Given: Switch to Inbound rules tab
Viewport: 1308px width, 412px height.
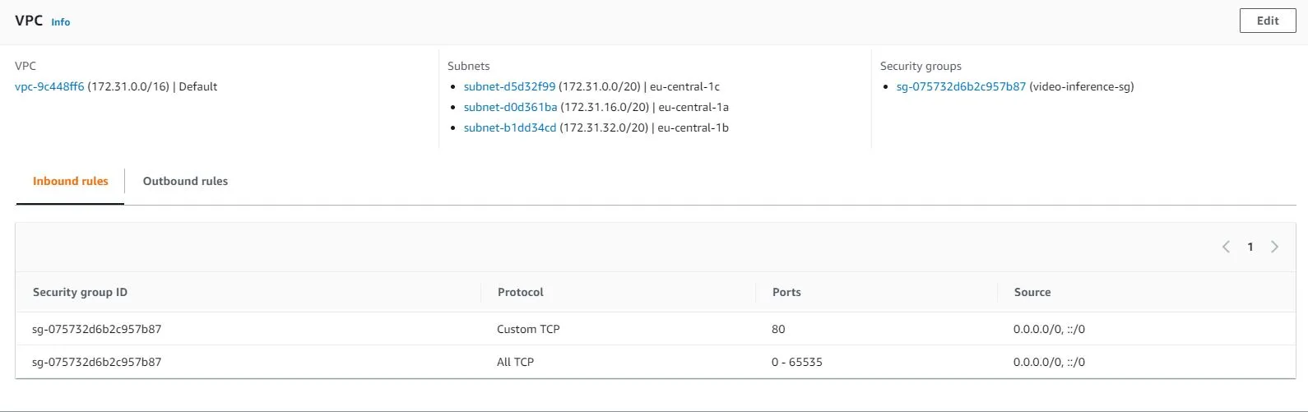Looking at the screenshot, I should (x=71, y=181).
